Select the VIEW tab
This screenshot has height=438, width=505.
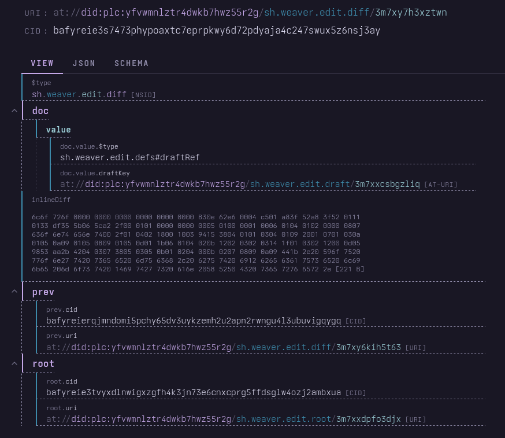pyautogui.click(x=42, y=63)
